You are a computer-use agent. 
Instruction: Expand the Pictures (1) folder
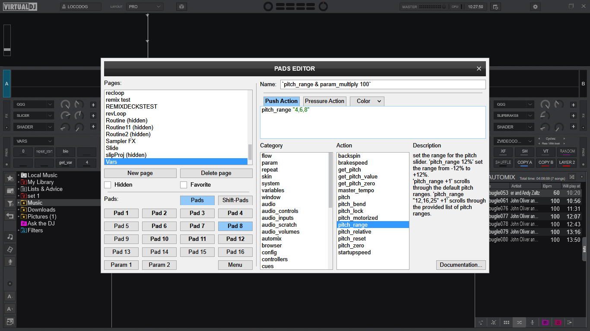[x=19, y=217]
